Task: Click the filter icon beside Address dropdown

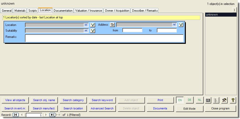Action: [x=181, y=25]
